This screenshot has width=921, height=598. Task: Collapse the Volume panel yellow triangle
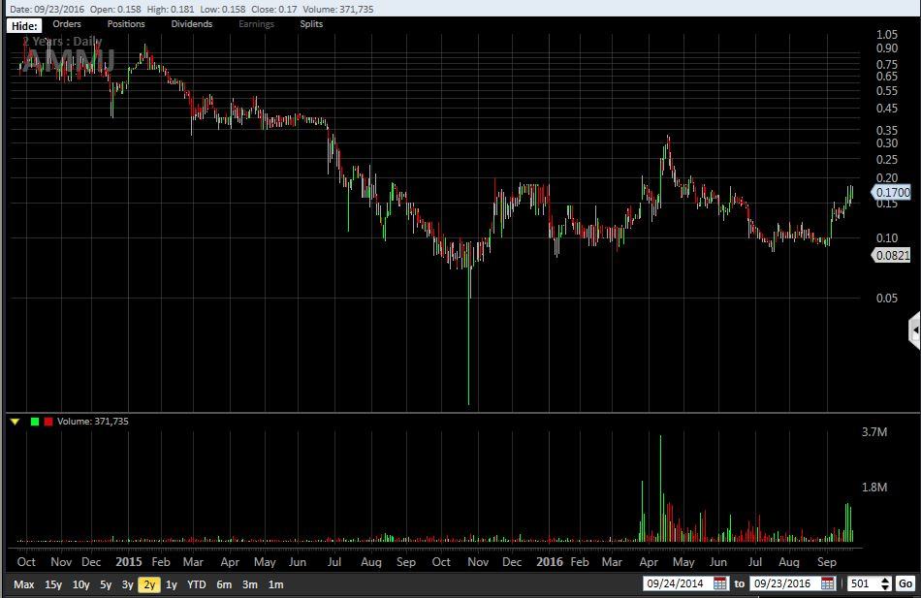point(15,422)
